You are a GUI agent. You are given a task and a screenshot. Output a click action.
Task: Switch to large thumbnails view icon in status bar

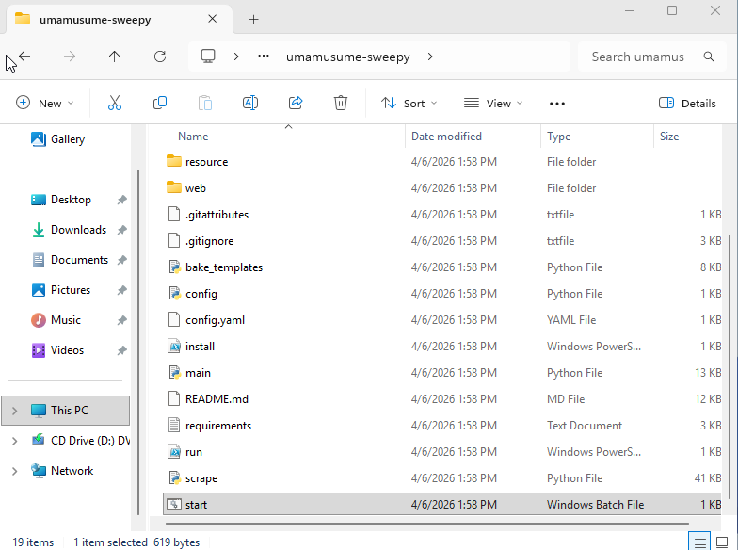point(721,542)
